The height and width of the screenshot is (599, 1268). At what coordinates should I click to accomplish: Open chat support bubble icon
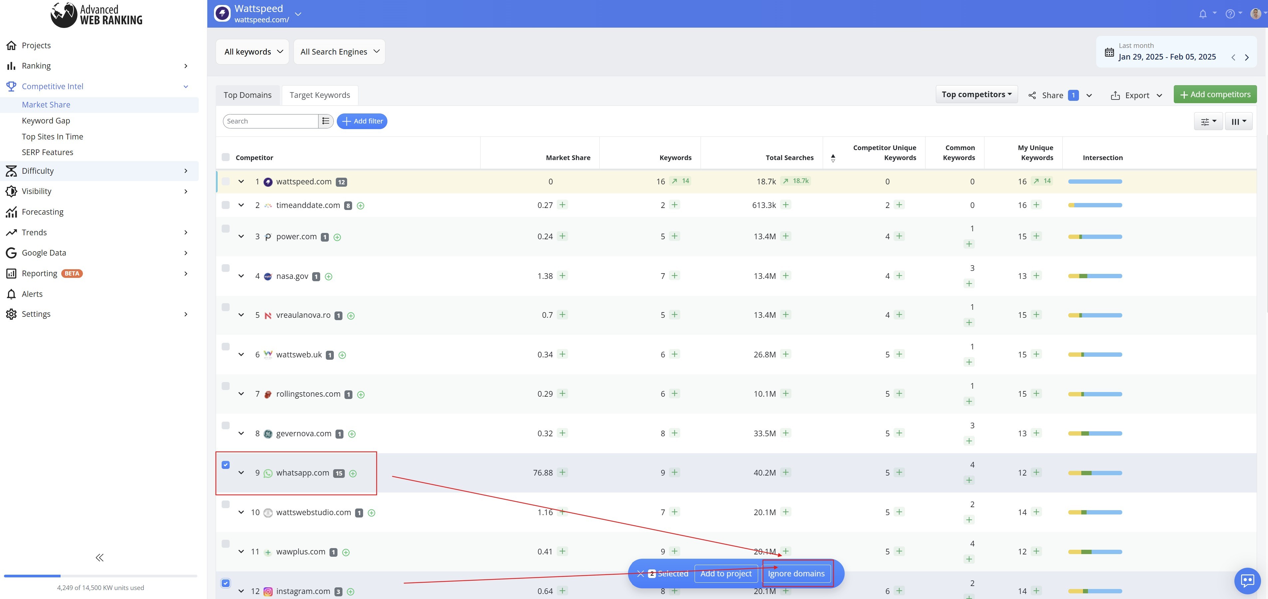coord(1247,581)
